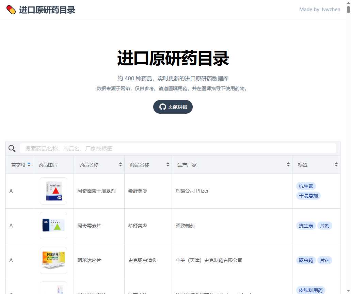Click the 贡献纠错 button
This screenshot has height=294, width=351.
173,107
